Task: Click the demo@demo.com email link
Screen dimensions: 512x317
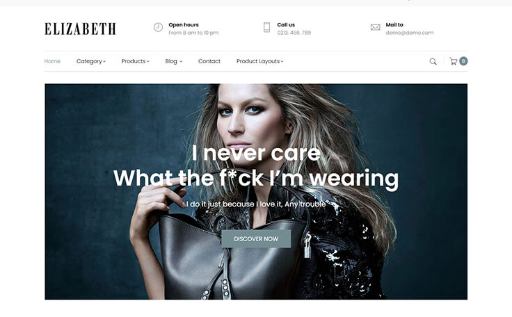Action: tap(410, 33)
